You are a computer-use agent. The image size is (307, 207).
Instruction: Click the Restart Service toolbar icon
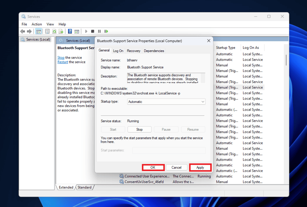point(106,31)
